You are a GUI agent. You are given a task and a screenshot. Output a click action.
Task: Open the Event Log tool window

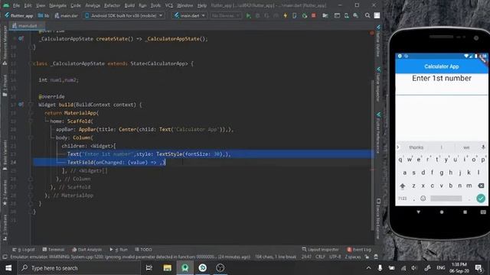(x=359, y=250)
